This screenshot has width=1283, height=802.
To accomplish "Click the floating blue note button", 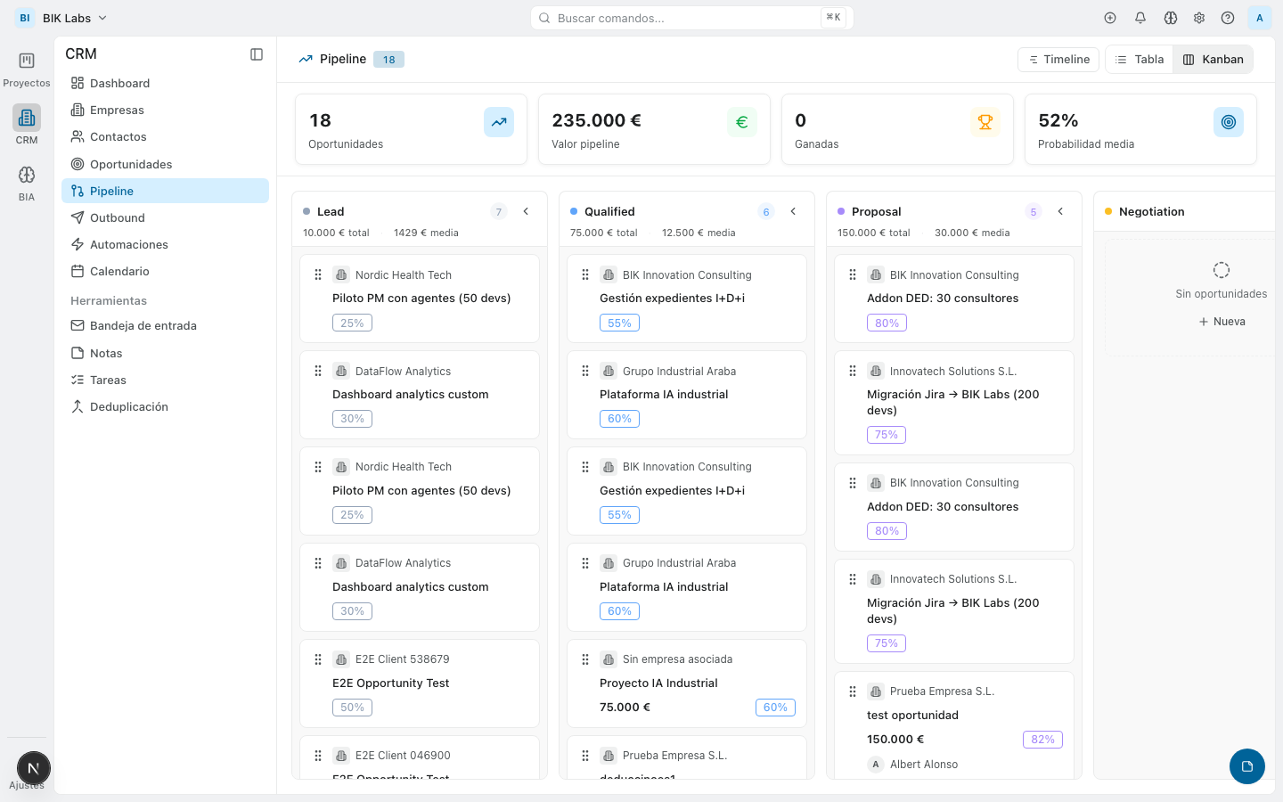I will coord(1246,766).
